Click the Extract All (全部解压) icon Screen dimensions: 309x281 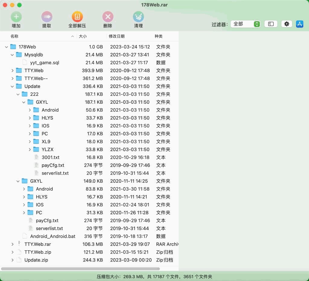[77, 17]
